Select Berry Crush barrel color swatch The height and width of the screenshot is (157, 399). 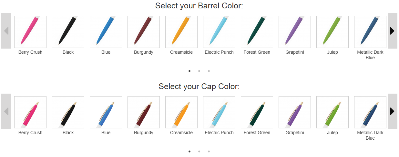tap(30, 32)
